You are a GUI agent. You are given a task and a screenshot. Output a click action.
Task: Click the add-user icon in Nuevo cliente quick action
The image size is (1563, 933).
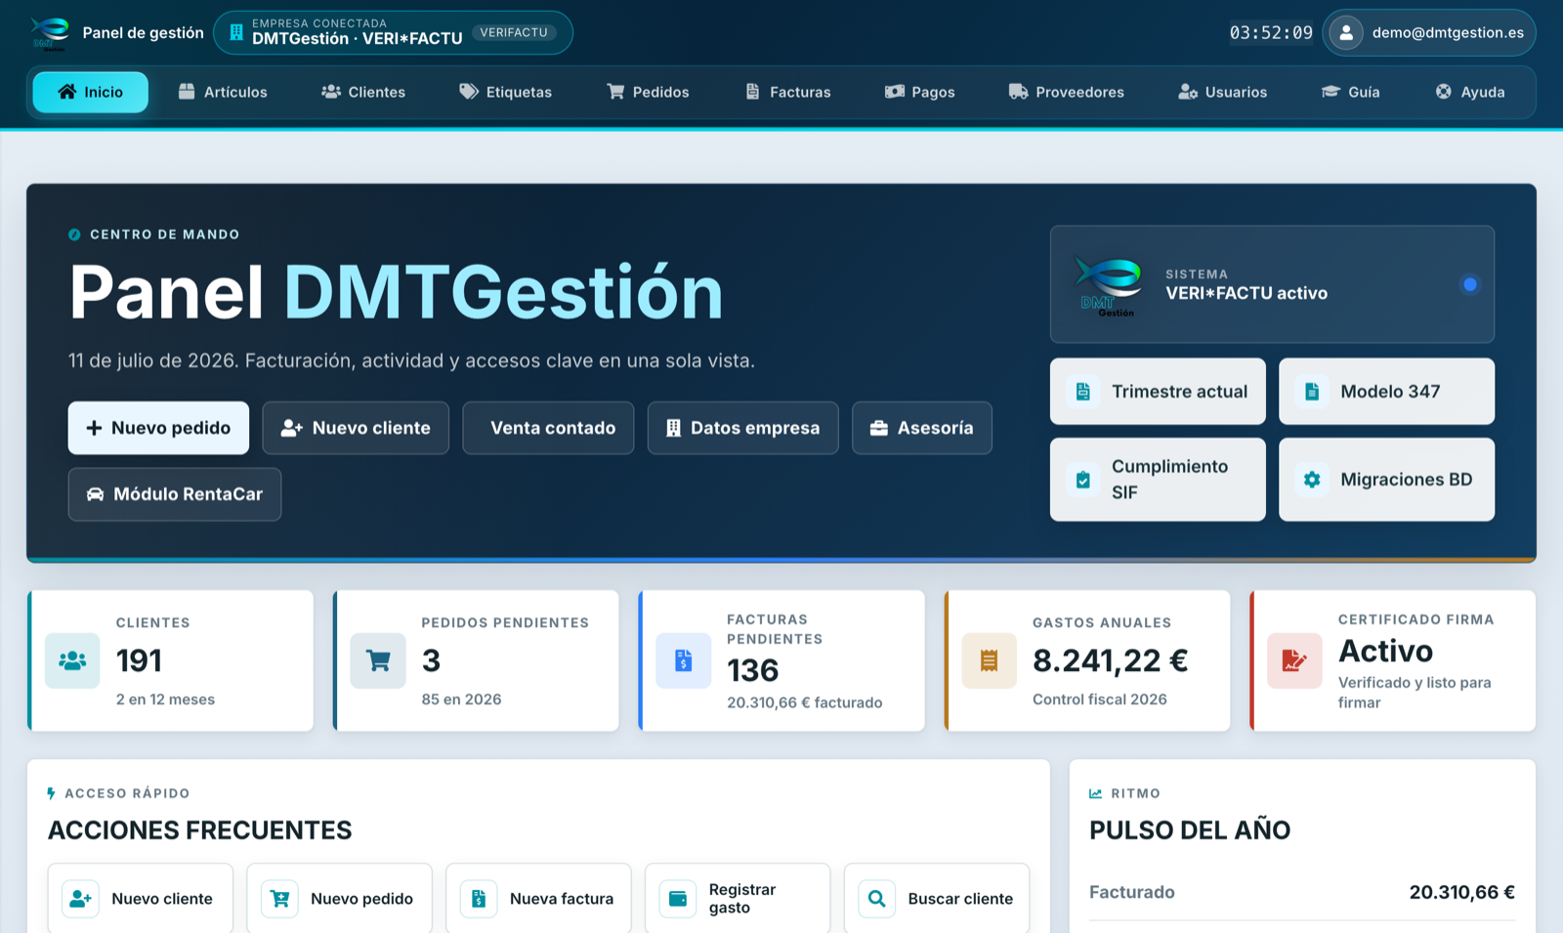pyautogui.click(x=81, y=899)
